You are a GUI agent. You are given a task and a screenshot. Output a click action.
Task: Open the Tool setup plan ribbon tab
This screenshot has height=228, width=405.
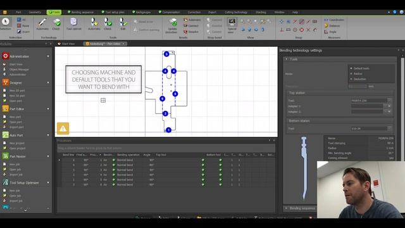[x=113, y=12]
